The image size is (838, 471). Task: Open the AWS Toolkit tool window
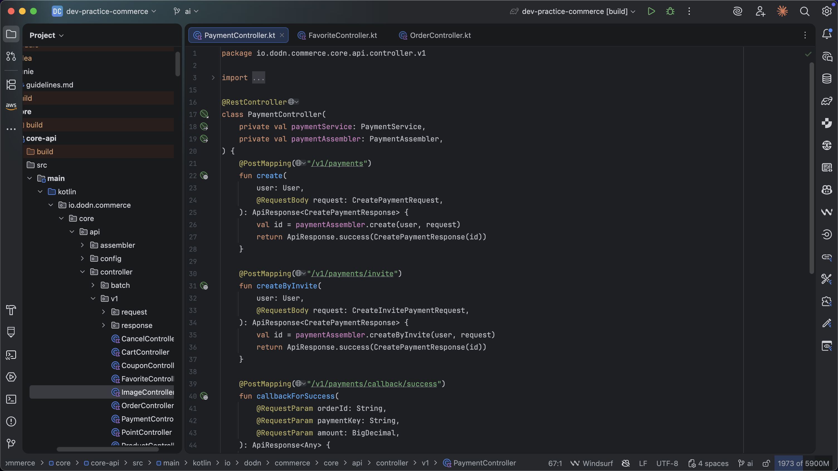(11, 106)
